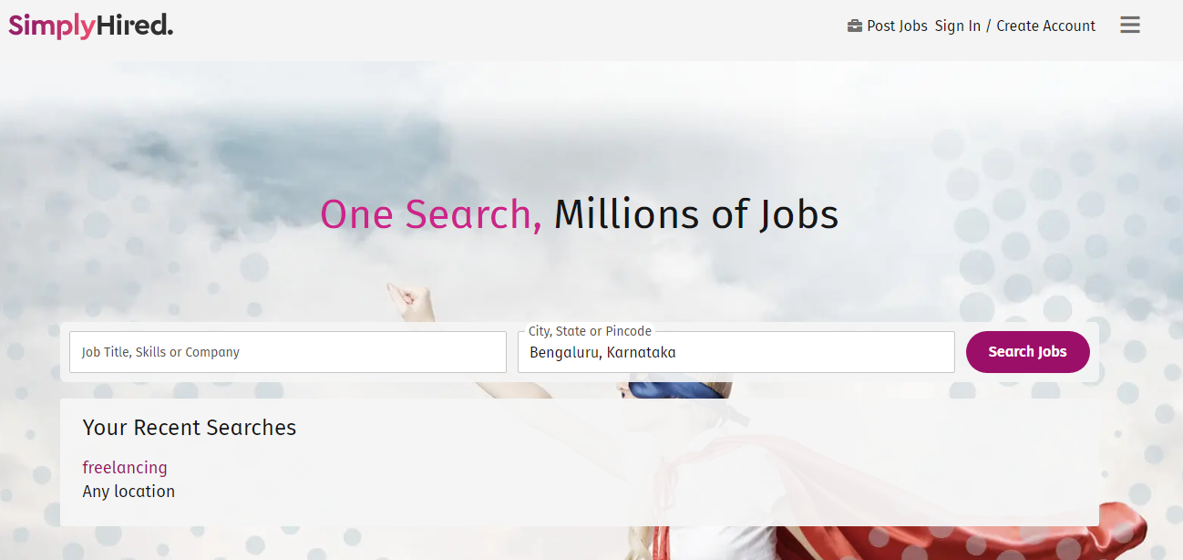Click the Your Recent Searches heading
Image resolution: width=1183 pixels, height=560 pixels.
click(x=190, y=428)
